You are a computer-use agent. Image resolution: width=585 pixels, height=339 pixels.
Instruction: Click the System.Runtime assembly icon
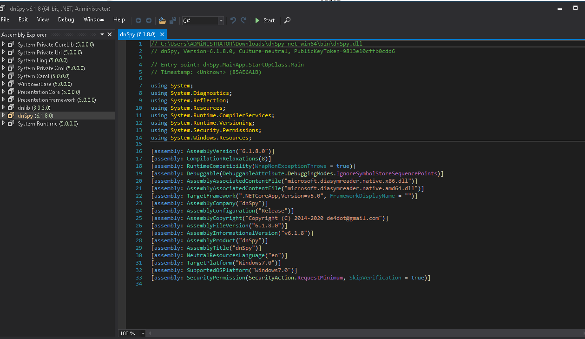11,123
